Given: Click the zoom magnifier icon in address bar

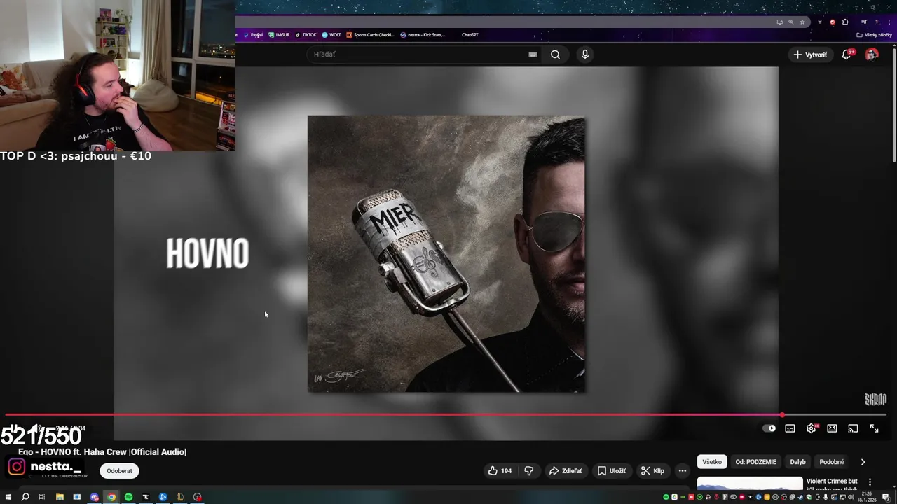Looking at the screenshot, I should [791, 22].
